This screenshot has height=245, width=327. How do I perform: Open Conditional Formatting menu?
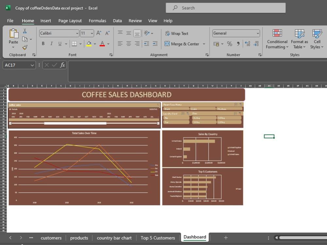(x=277, y=39)
